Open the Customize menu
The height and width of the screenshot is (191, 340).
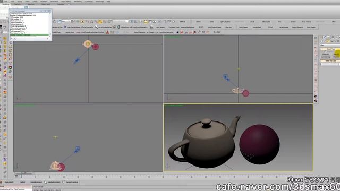[89, 1]
